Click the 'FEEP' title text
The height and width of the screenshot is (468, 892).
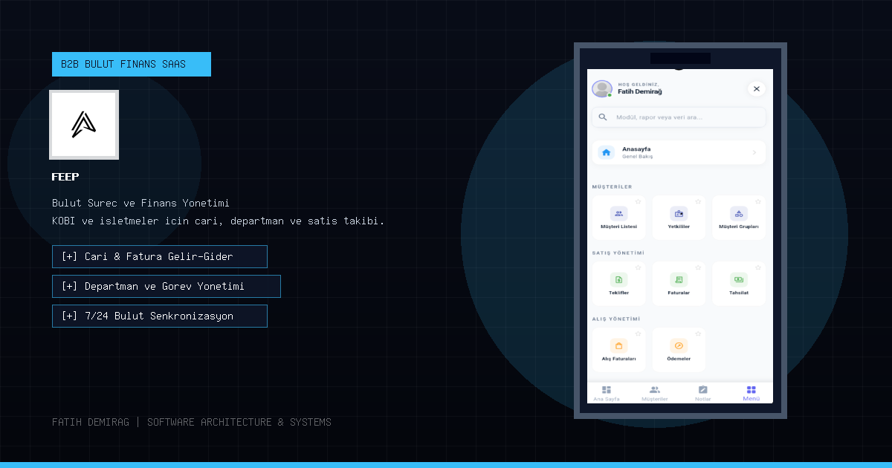tap(65, 177)
